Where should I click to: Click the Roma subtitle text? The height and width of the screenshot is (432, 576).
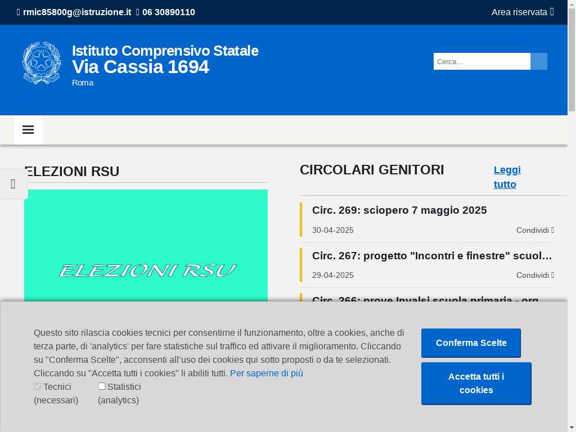click(83, 83)
